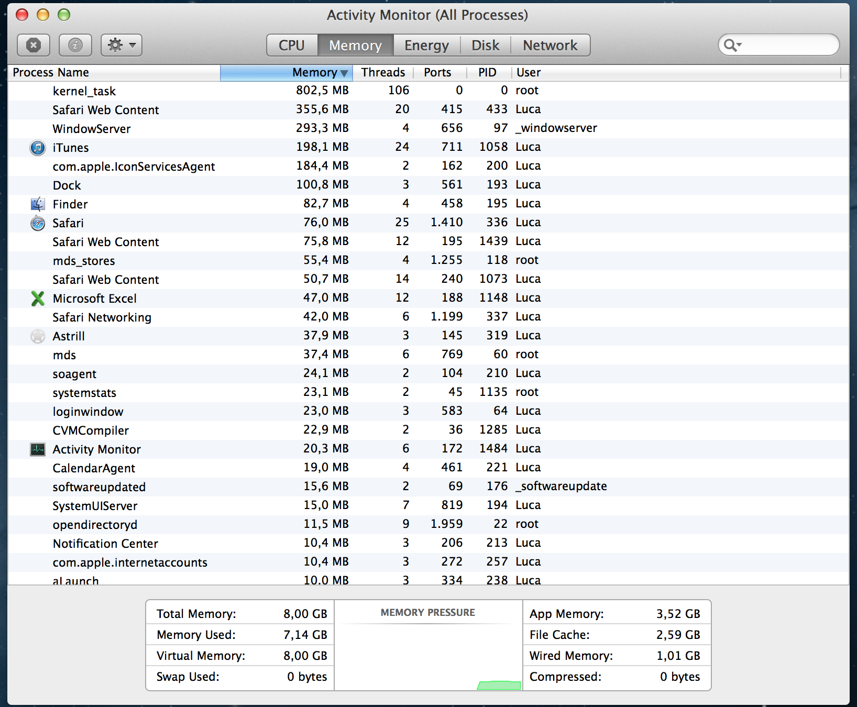
Task: Click the _windowserver user cell
Action: (x=556, y=128)
